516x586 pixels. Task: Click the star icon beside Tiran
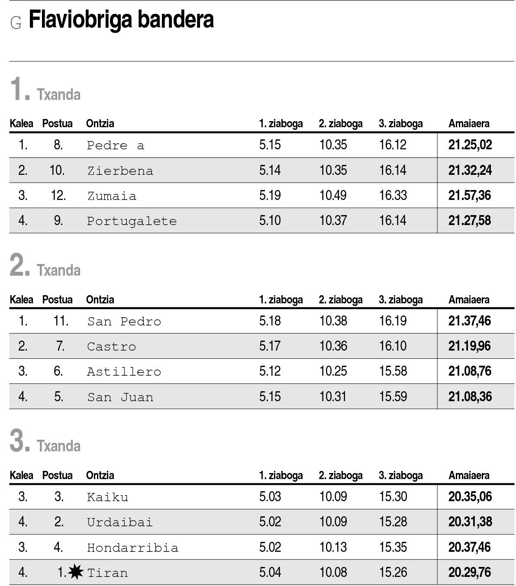[x=76, y=572]
